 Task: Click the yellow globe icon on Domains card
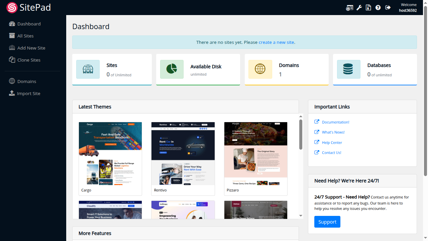click(260, 69)
